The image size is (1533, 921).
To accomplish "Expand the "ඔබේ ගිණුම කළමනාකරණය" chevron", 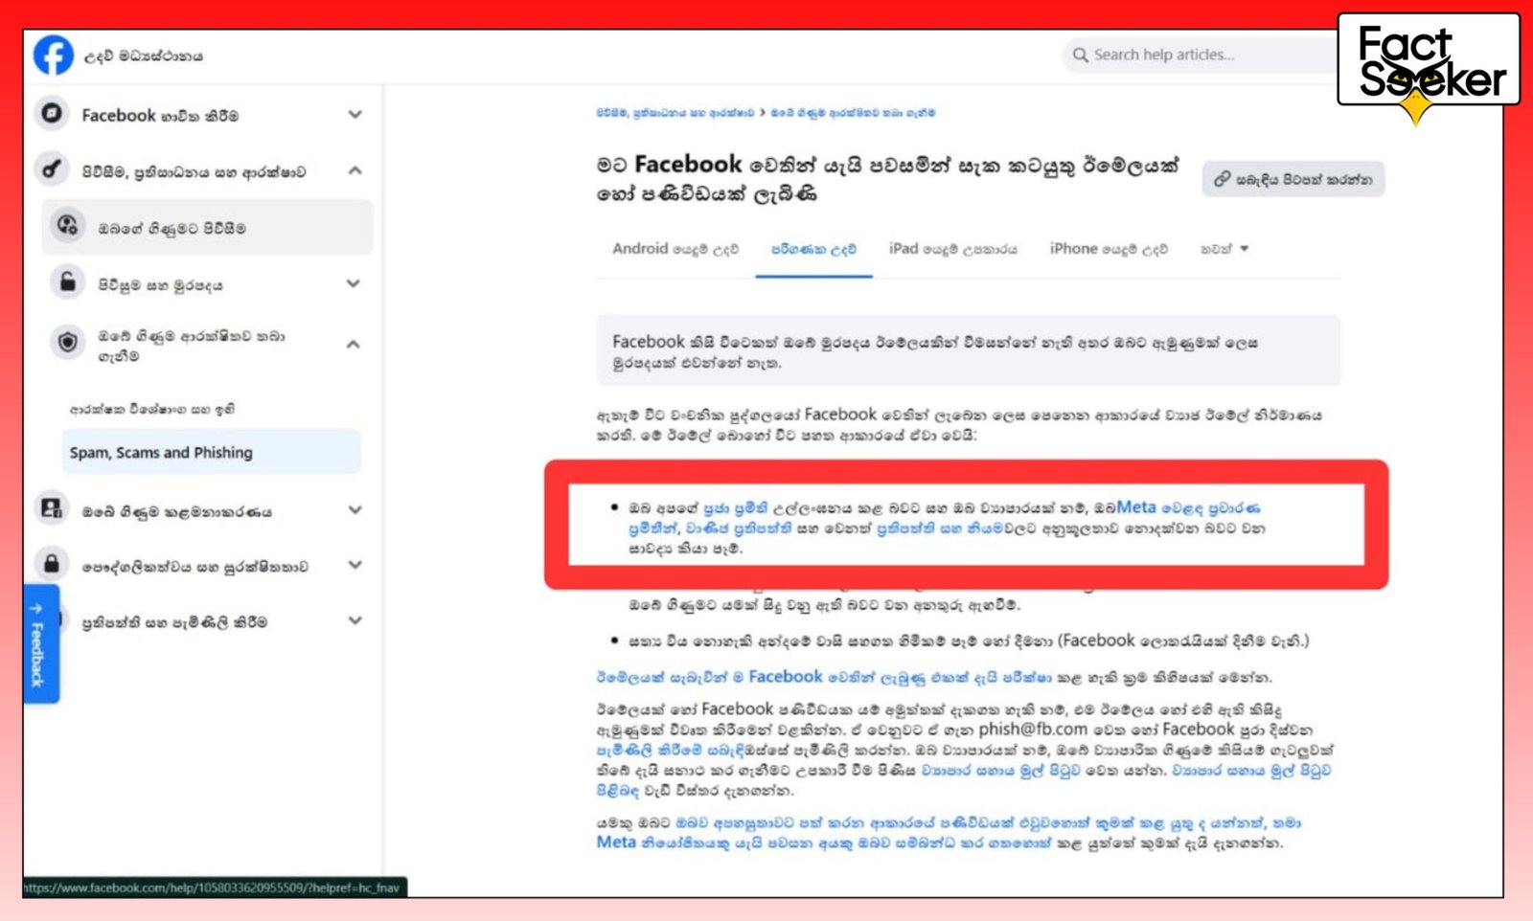I will coord(355,510).
